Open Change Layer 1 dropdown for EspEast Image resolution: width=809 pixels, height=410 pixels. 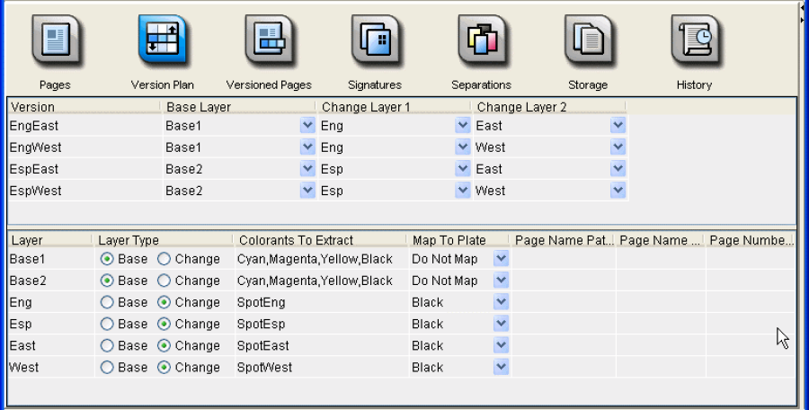click(463, 169)
